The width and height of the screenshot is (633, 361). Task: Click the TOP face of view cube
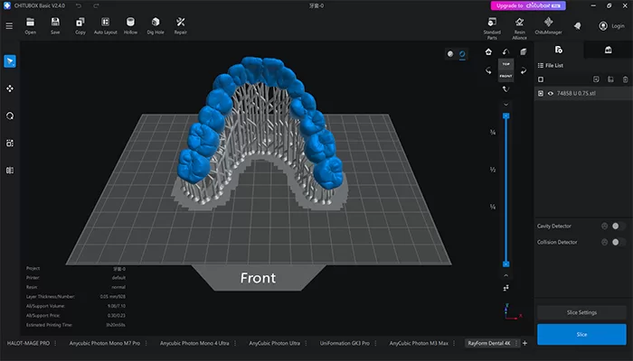tap(505, 64)
